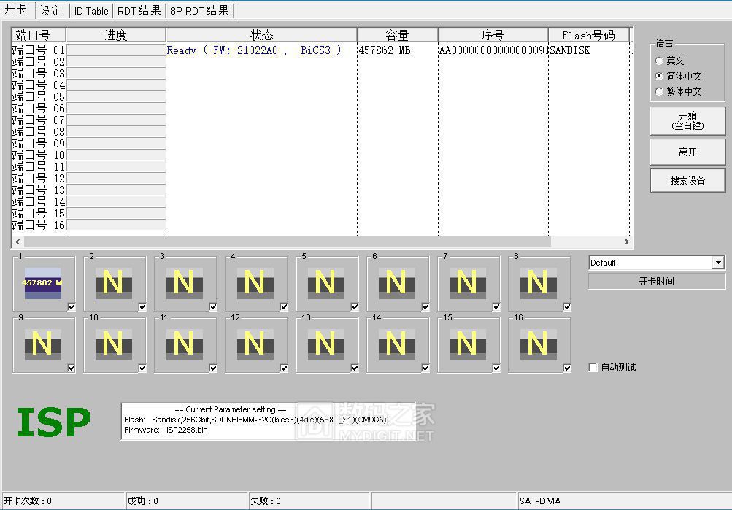Image resolution: width=732 pixels, height=510 pixels.
Task: Click the Ready FW: S1022A0 status text
Action: click(x=255, y=50)
